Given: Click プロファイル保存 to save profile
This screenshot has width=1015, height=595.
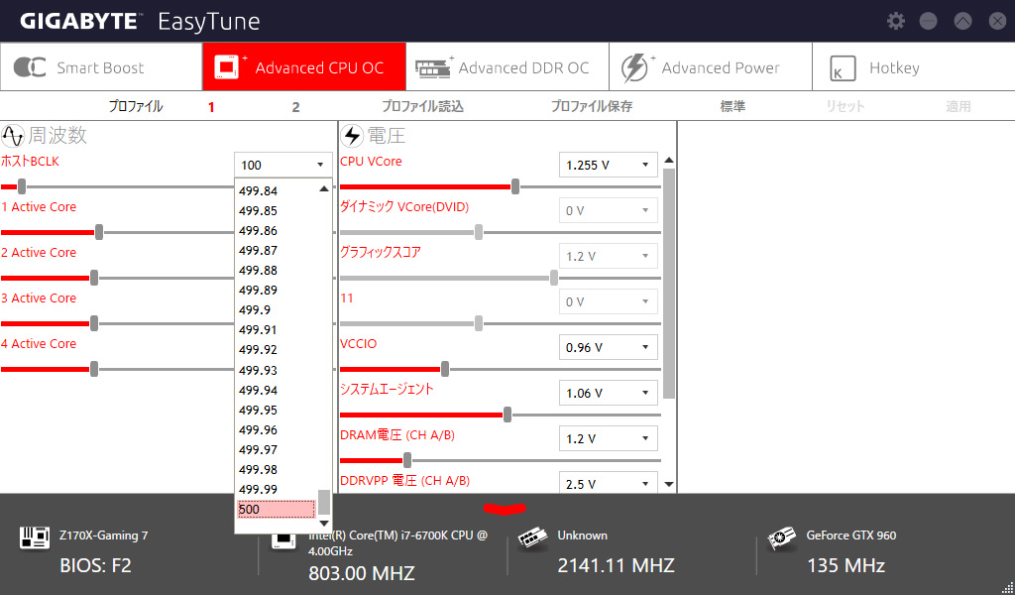Looking at the screenshot, I should click(592, 107).
